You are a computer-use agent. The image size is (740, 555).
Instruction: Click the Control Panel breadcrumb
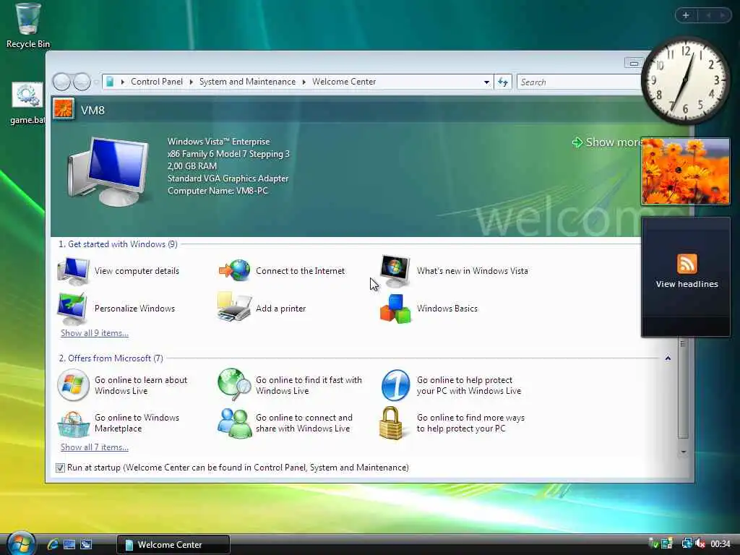(x=157, y=82)
